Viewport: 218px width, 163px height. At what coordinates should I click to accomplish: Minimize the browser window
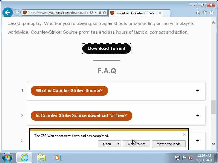(193, 5)
